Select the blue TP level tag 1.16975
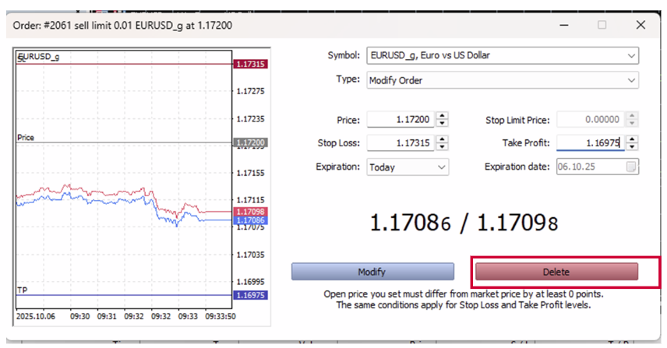 point(249,295)
